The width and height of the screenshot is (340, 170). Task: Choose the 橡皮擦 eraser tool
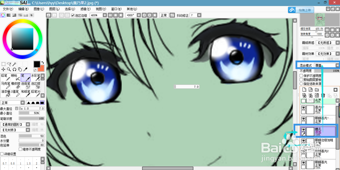pos(16,85)
